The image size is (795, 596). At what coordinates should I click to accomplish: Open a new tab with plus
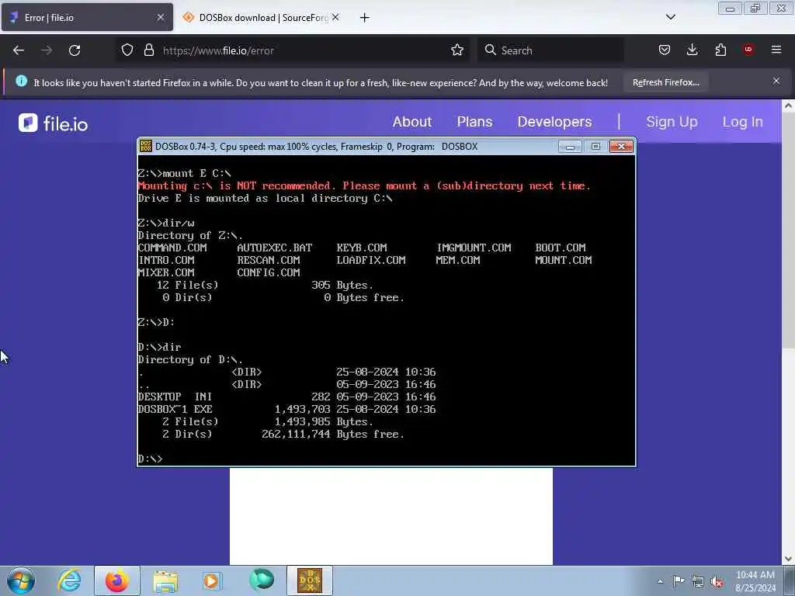(365, 18)
